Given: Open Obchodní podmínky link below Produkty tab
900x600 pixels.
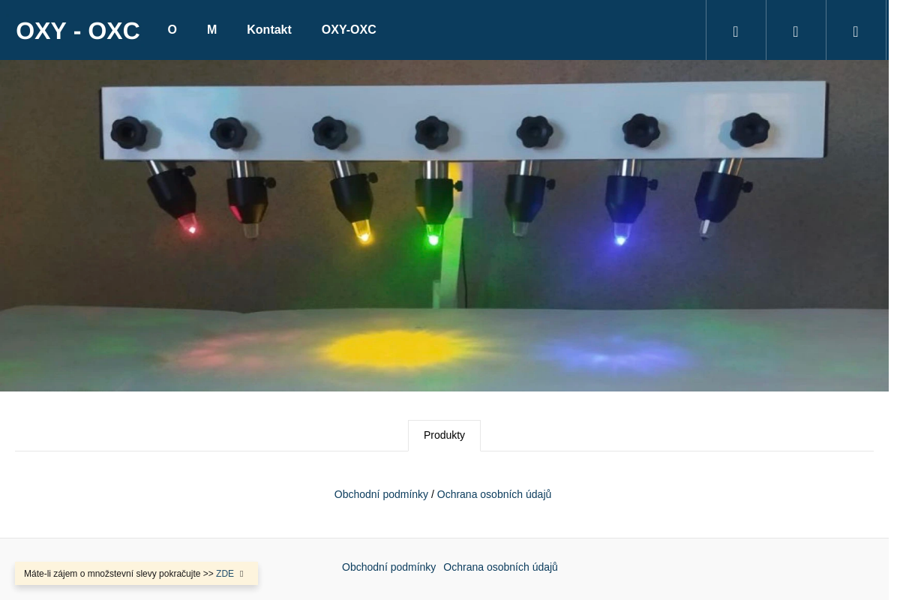Looking at the screenshot, I should tap(381, 494).
